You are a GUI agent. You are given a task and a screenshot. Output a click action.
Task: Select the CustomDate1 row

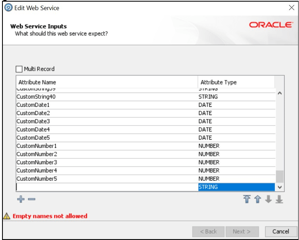[x=146, y=105]
